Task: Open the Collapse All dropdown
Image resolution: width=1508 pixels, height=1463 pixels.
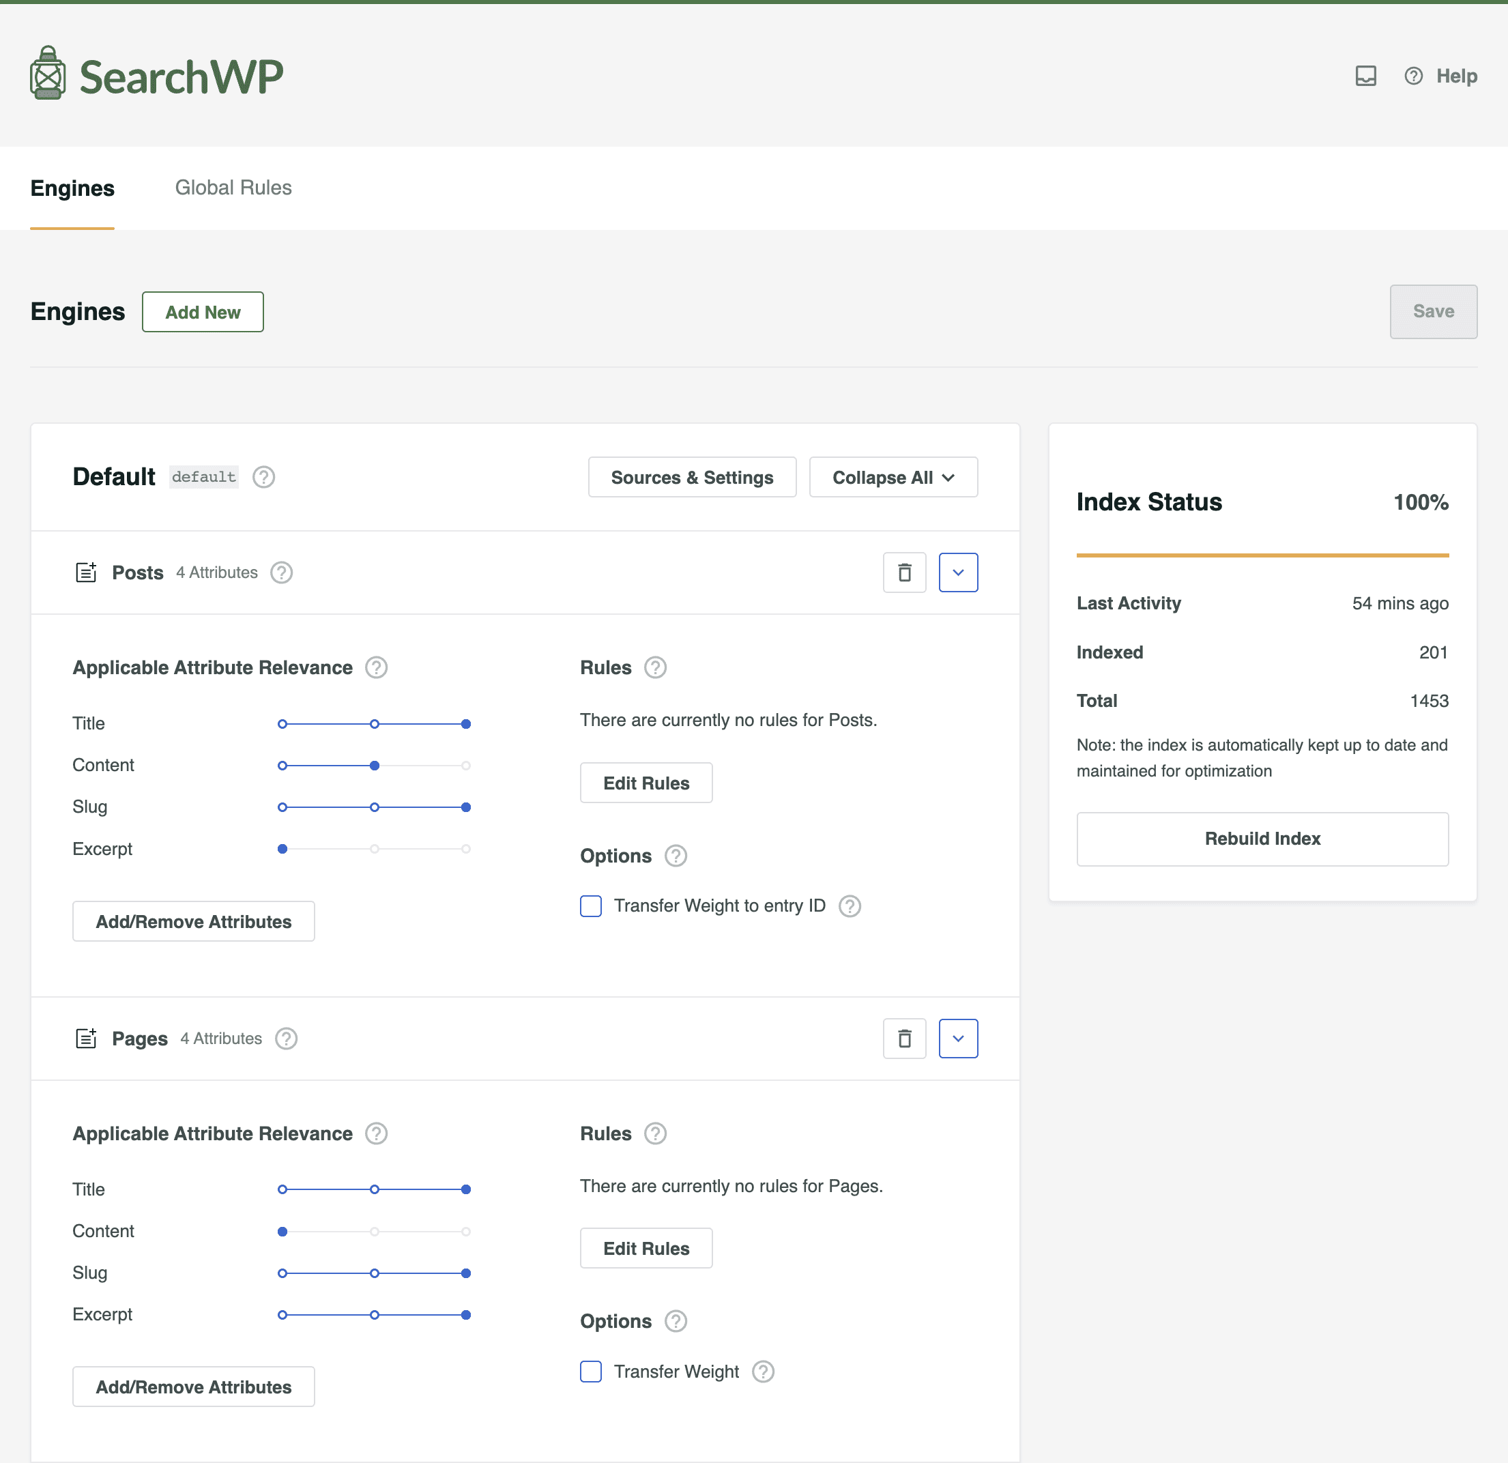Action: [x=893, y=477]
